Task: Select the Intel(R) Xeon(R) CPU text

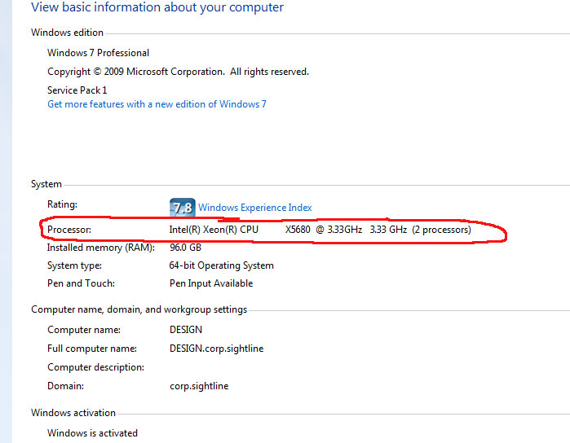Action: pyautogui.click(x=214, y=230)
